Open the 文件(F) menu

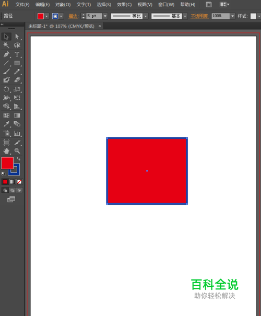coord(22,5)
